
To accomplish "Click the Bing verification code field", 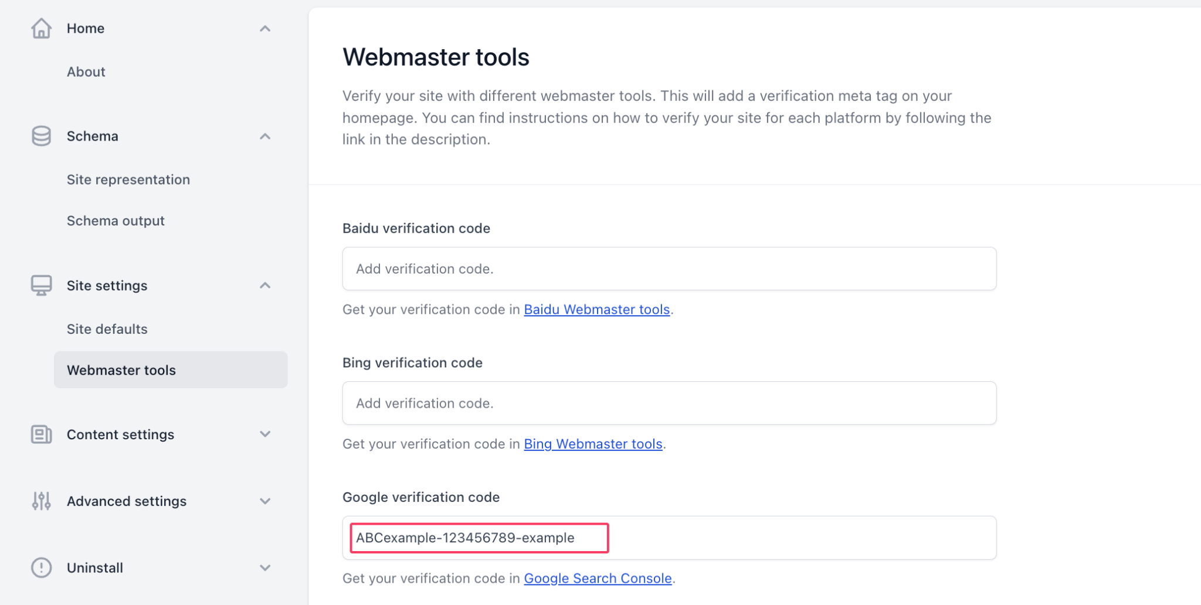I will click(669, 403).
